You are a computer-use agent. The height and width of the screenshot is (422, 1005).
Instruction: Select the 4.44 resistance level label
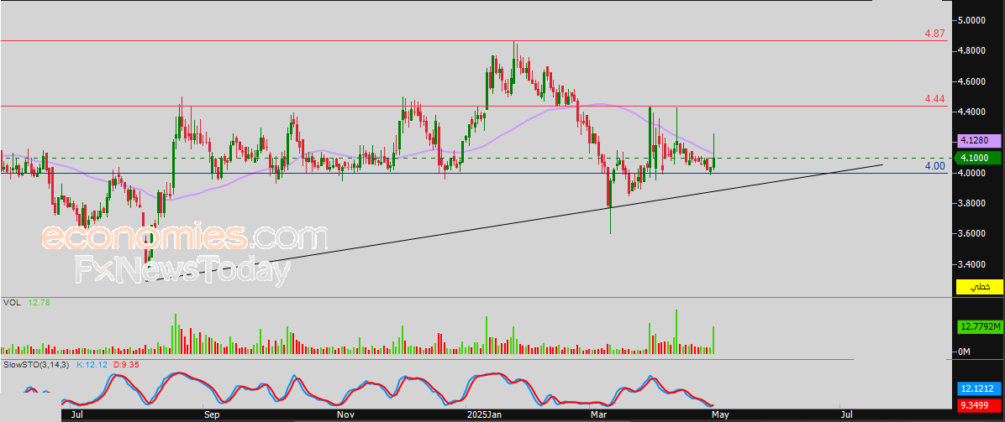(934, 99)
